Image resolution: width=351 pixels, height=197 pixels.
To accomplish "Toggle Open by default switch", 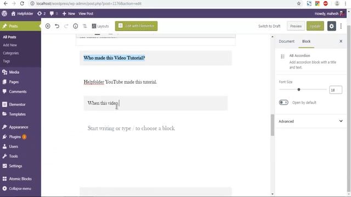I will (x=284, y=102).
